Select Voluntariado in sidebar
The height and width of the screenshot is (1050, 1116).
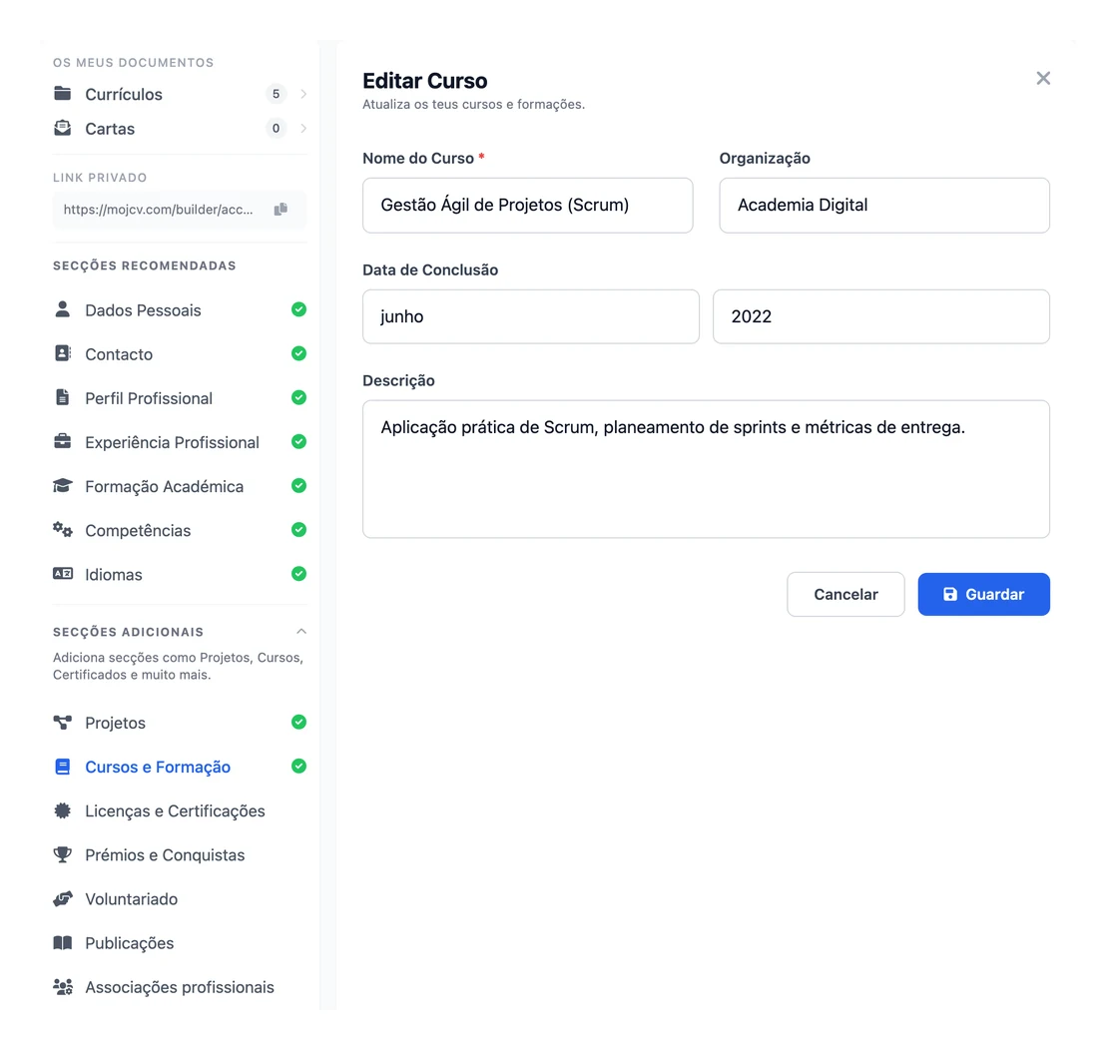click(180, 899)
